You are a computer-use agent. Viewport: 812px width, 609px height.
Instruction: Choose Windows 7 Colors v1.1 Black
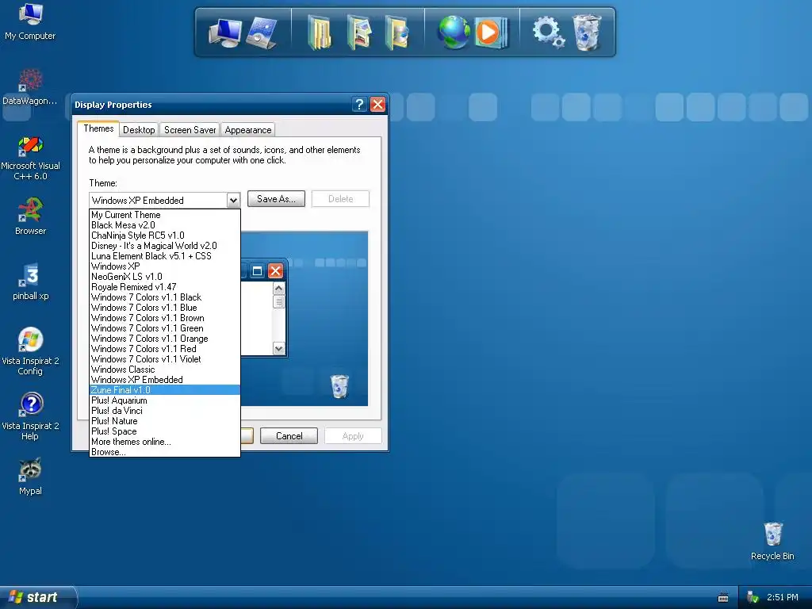click(x=165, y=297)
